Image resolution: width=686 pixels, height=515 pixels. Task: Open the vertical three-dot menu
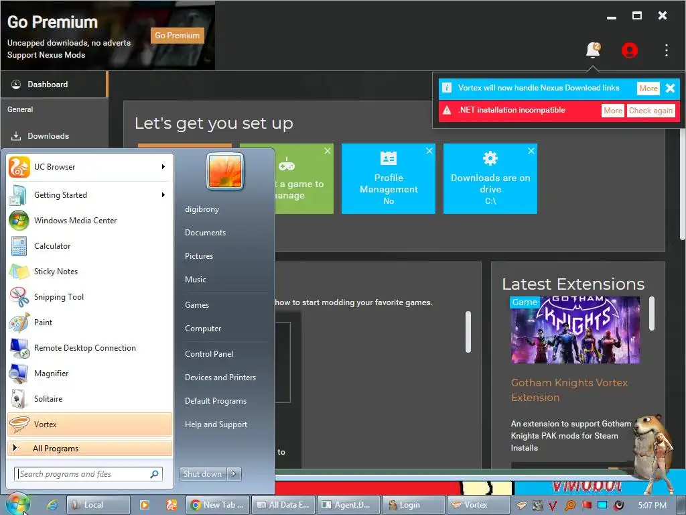tap(667, 50)
